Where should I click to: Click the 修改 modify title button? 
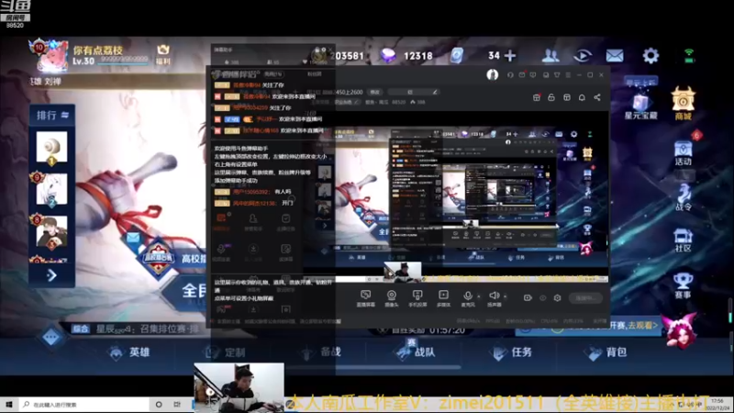tap(375, 93)
